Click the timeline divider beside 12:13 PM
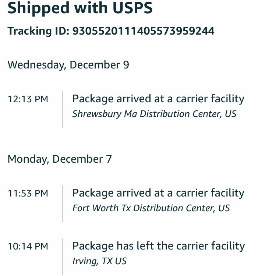 tap(63, 110)
